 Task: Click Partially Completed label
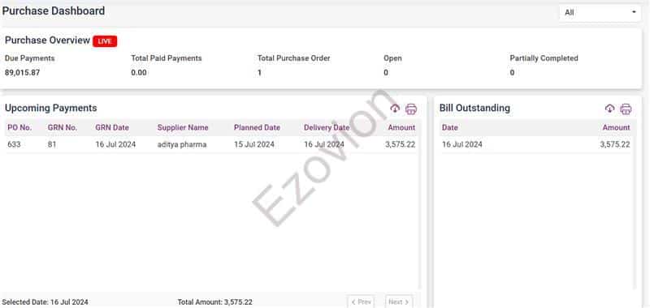tap(544, 58)
